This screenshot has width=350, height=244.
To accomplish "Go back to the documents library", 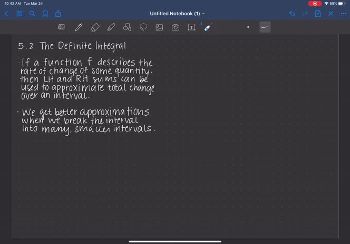I will tap(6, 14).
